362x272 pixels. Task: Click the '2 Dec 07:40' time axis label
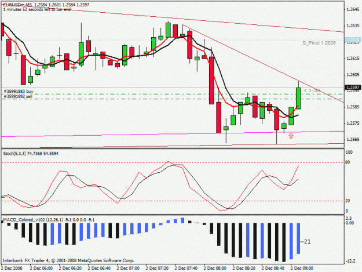(x=186, y=269)
